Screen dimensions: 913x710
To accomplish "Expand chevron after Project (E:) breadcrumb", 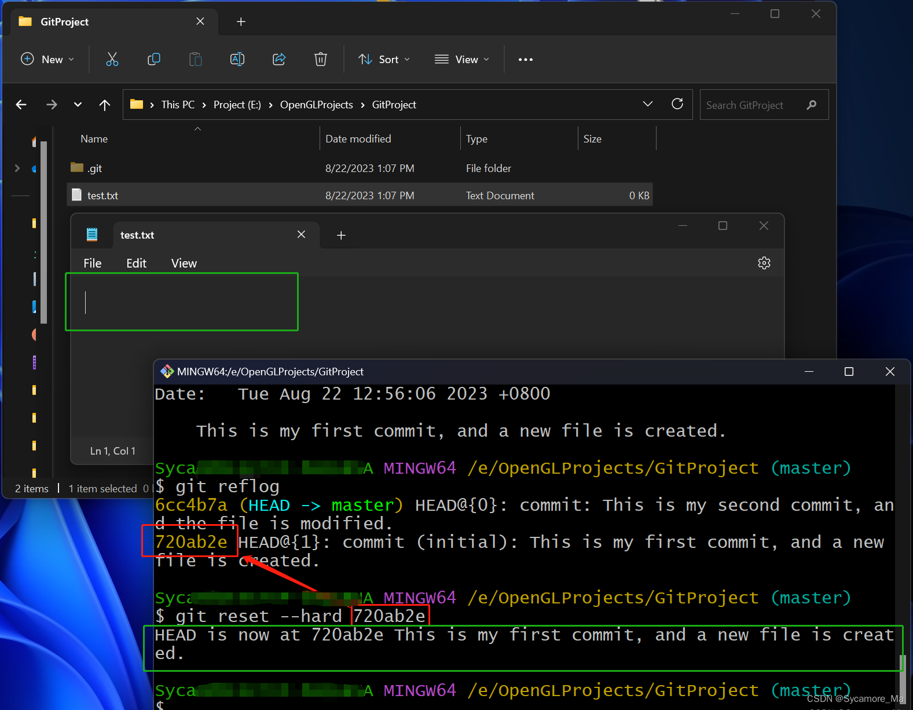I will 270,105.
